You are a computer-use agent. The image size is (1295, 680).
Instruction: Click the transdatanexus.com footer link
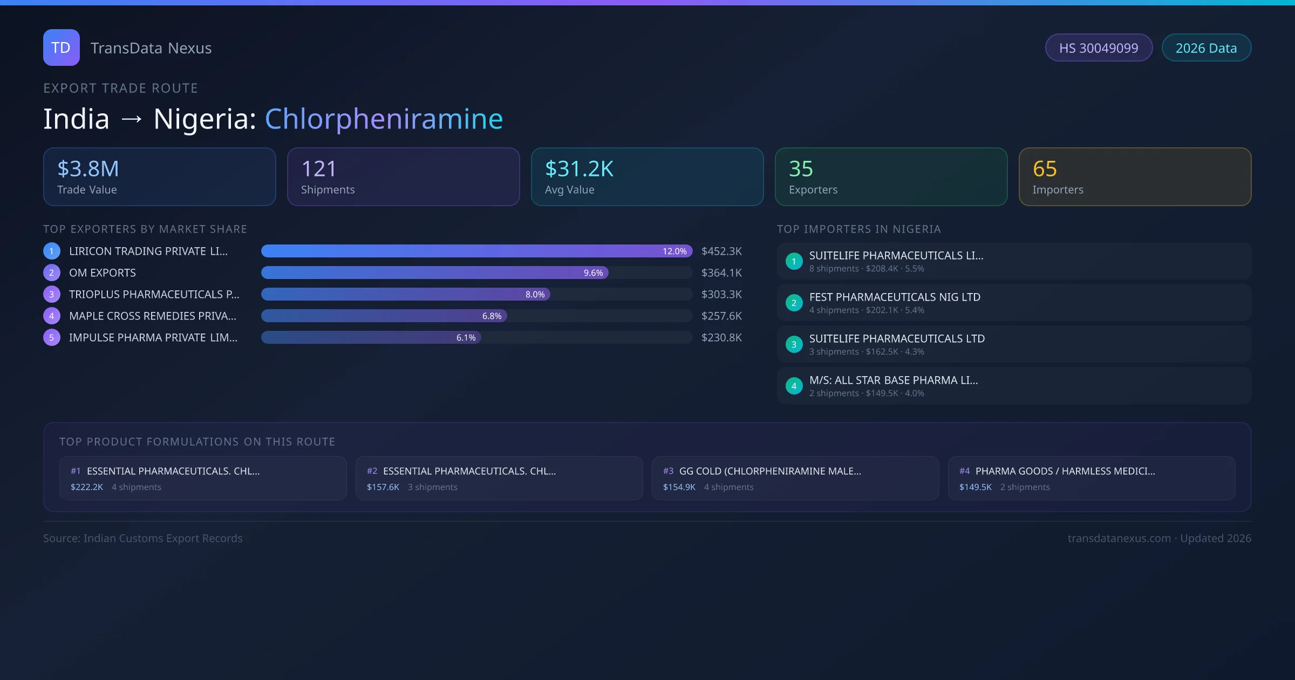click(x=1119, y=538)
